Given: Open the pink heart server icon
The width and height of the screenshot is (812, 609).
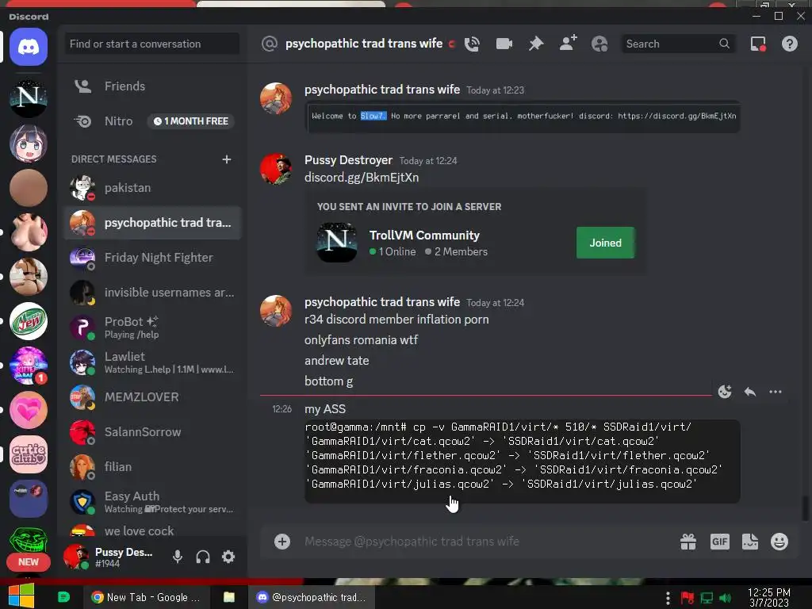Looking at the screenshot, I should pyautogui.click(x=29, y=410).
